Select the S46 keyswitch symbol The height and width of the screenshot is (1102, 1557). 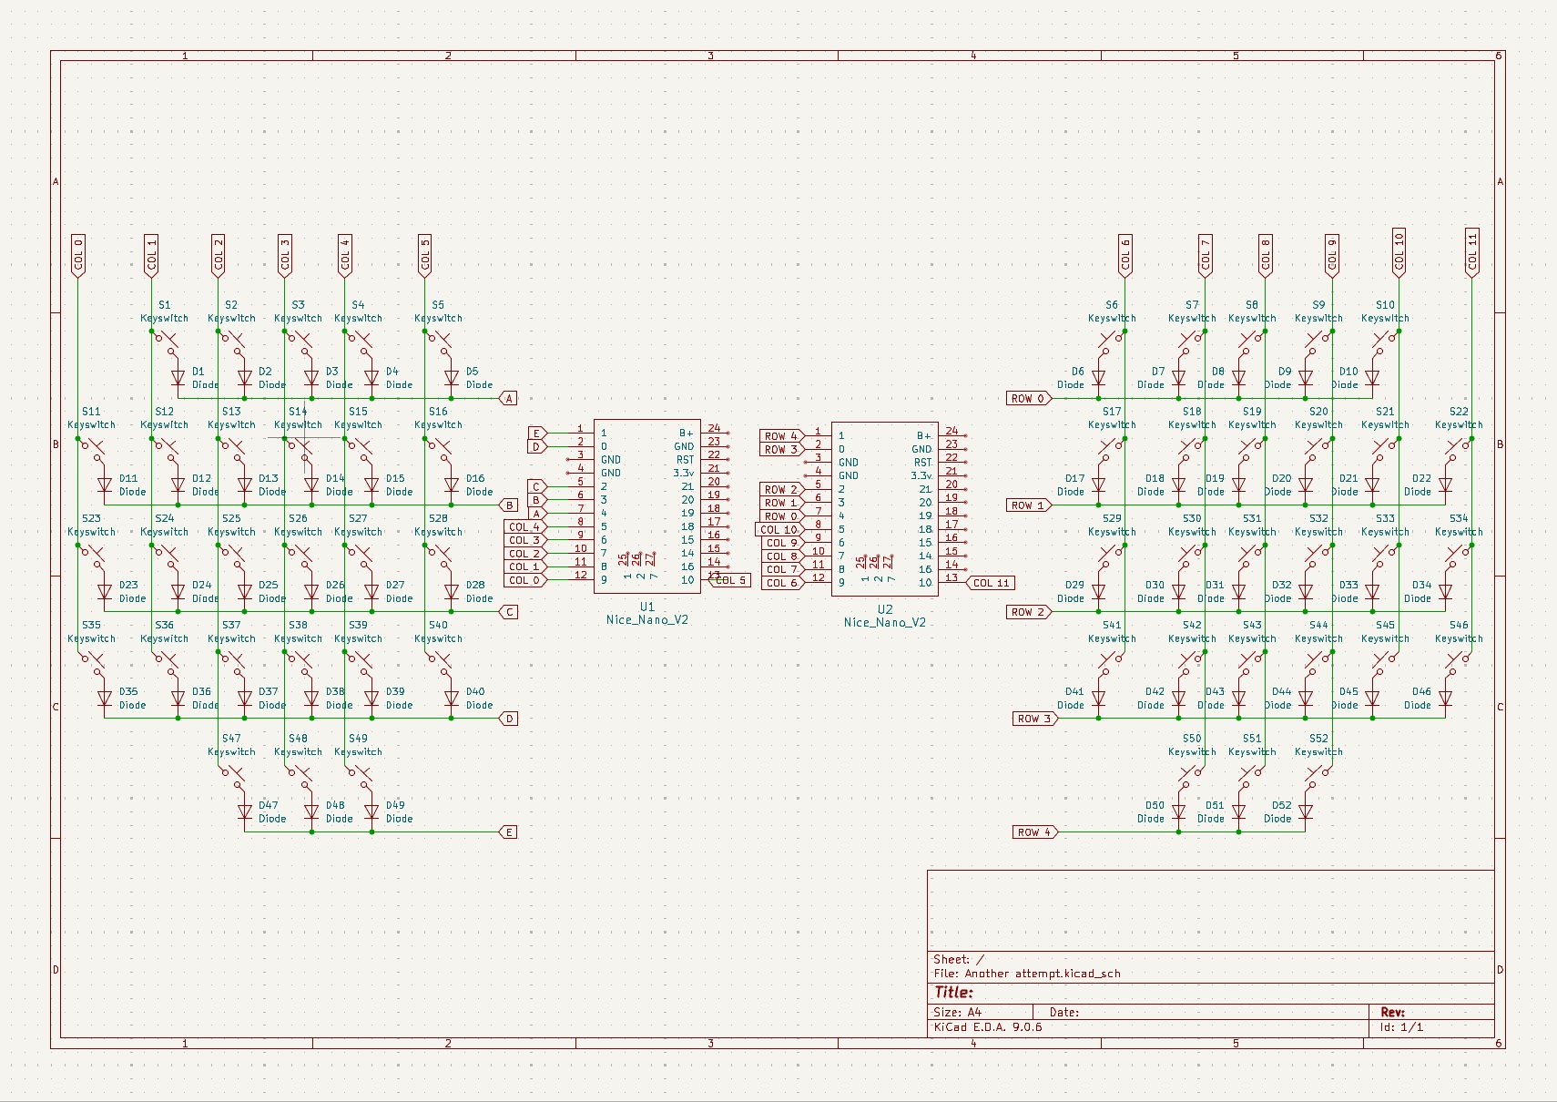(x=1459, y=664)
